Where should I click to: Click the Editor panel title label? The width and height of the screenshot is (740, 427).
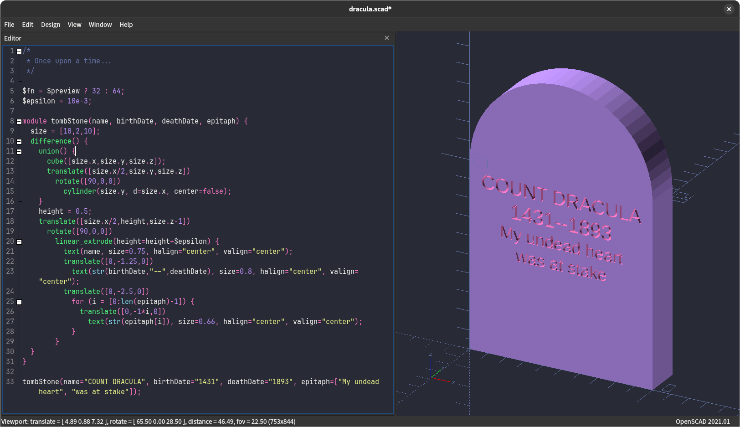(x=12, y=38)
